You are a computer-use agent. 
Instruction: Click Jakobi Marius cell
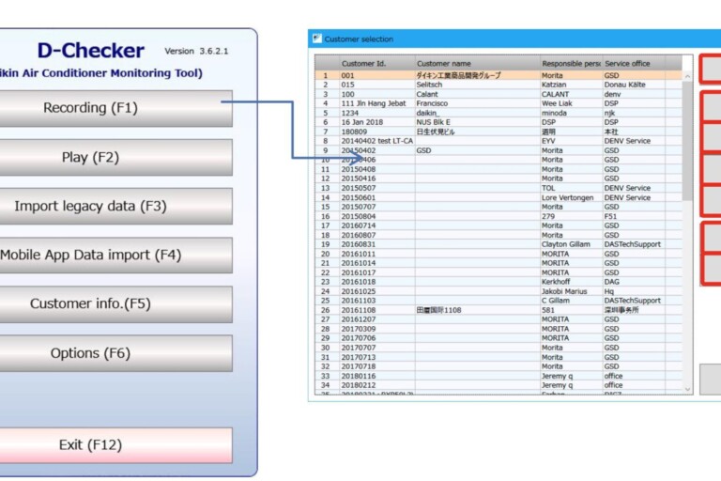(571, 291)
